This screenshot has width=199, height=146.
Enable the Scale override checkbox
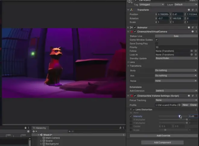(x=131, y=130)
